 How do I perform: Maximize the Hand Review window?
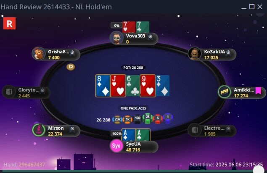click(252, 7)
